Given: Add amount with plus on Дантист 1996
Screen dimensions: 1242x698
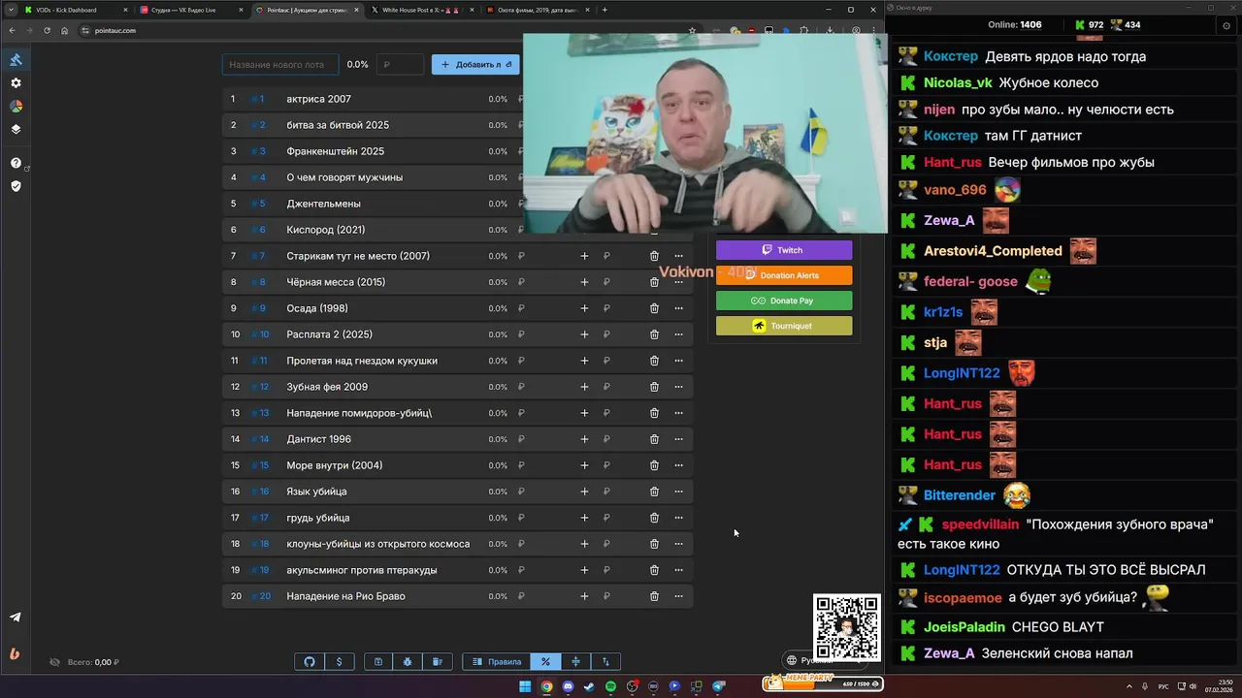Looking at the screenshot, I should pos(584,439).
